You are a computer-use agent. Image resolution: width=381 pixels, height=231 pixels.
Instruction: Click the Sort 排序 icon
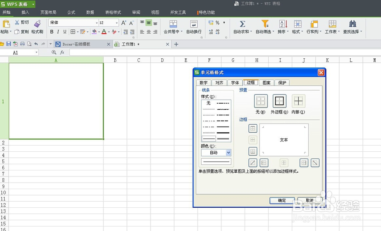(x=283, y=24)
